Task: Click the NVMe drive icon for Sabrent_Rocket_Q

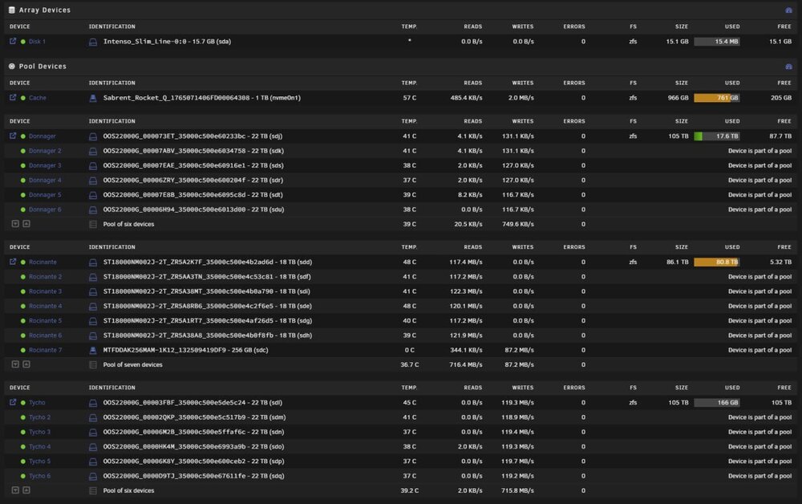Action: [x=93, y=98]
